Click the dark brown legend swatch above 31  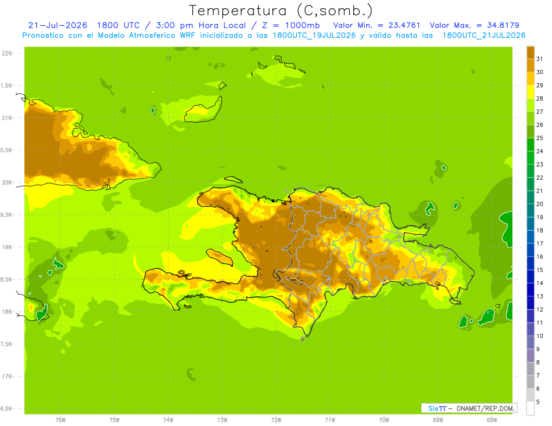(x=530, y=52)
